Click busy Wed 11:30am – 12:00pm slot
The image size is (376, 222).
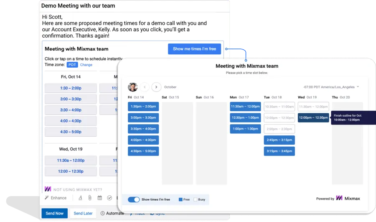[x=313, y=107]
